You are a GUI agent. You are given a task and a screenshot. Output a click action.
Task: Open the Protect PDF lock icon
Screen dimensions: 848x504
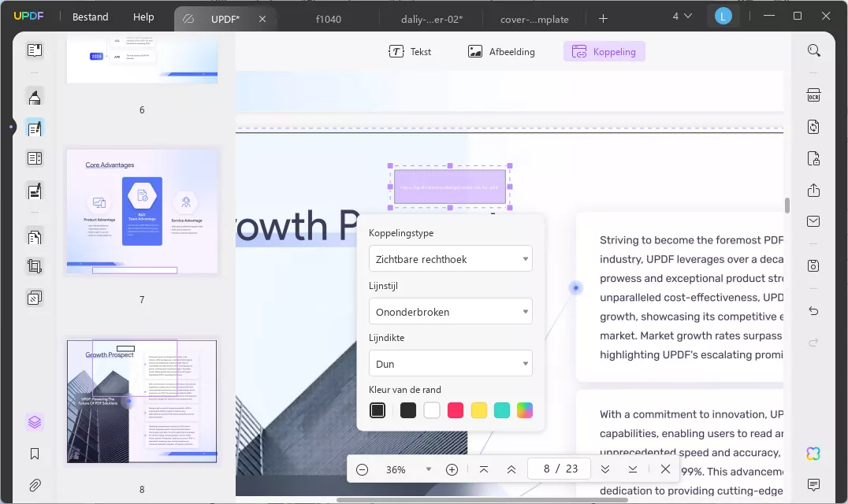point(813,159)
